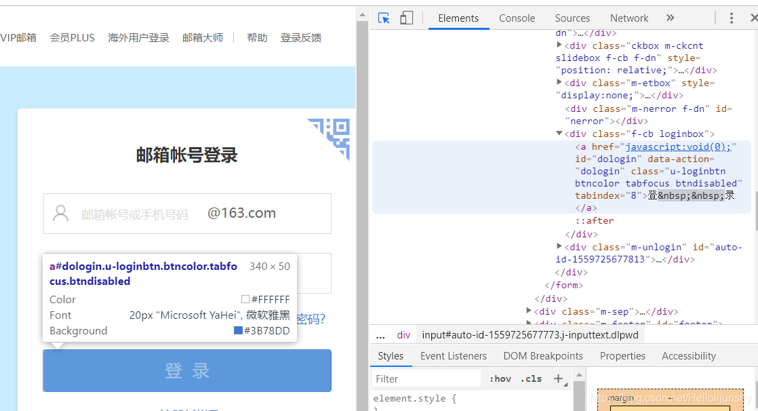
Task: Open the 邮箱大师 link
Action: (x=203, y=38)
